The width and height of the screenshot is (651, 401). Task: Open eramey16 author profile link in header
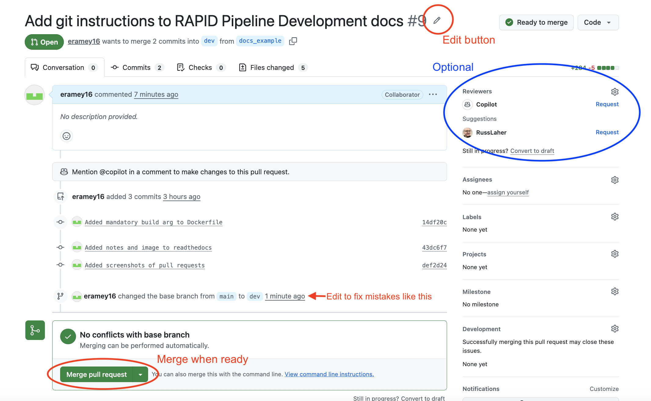[84, 41]
